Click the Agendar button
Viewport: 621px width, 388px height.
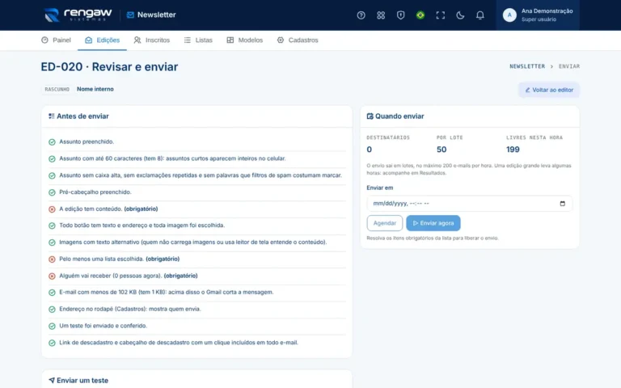385,223
